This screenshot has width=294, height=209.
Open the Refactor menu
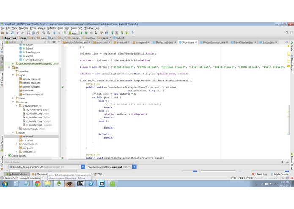click(52, 28)
